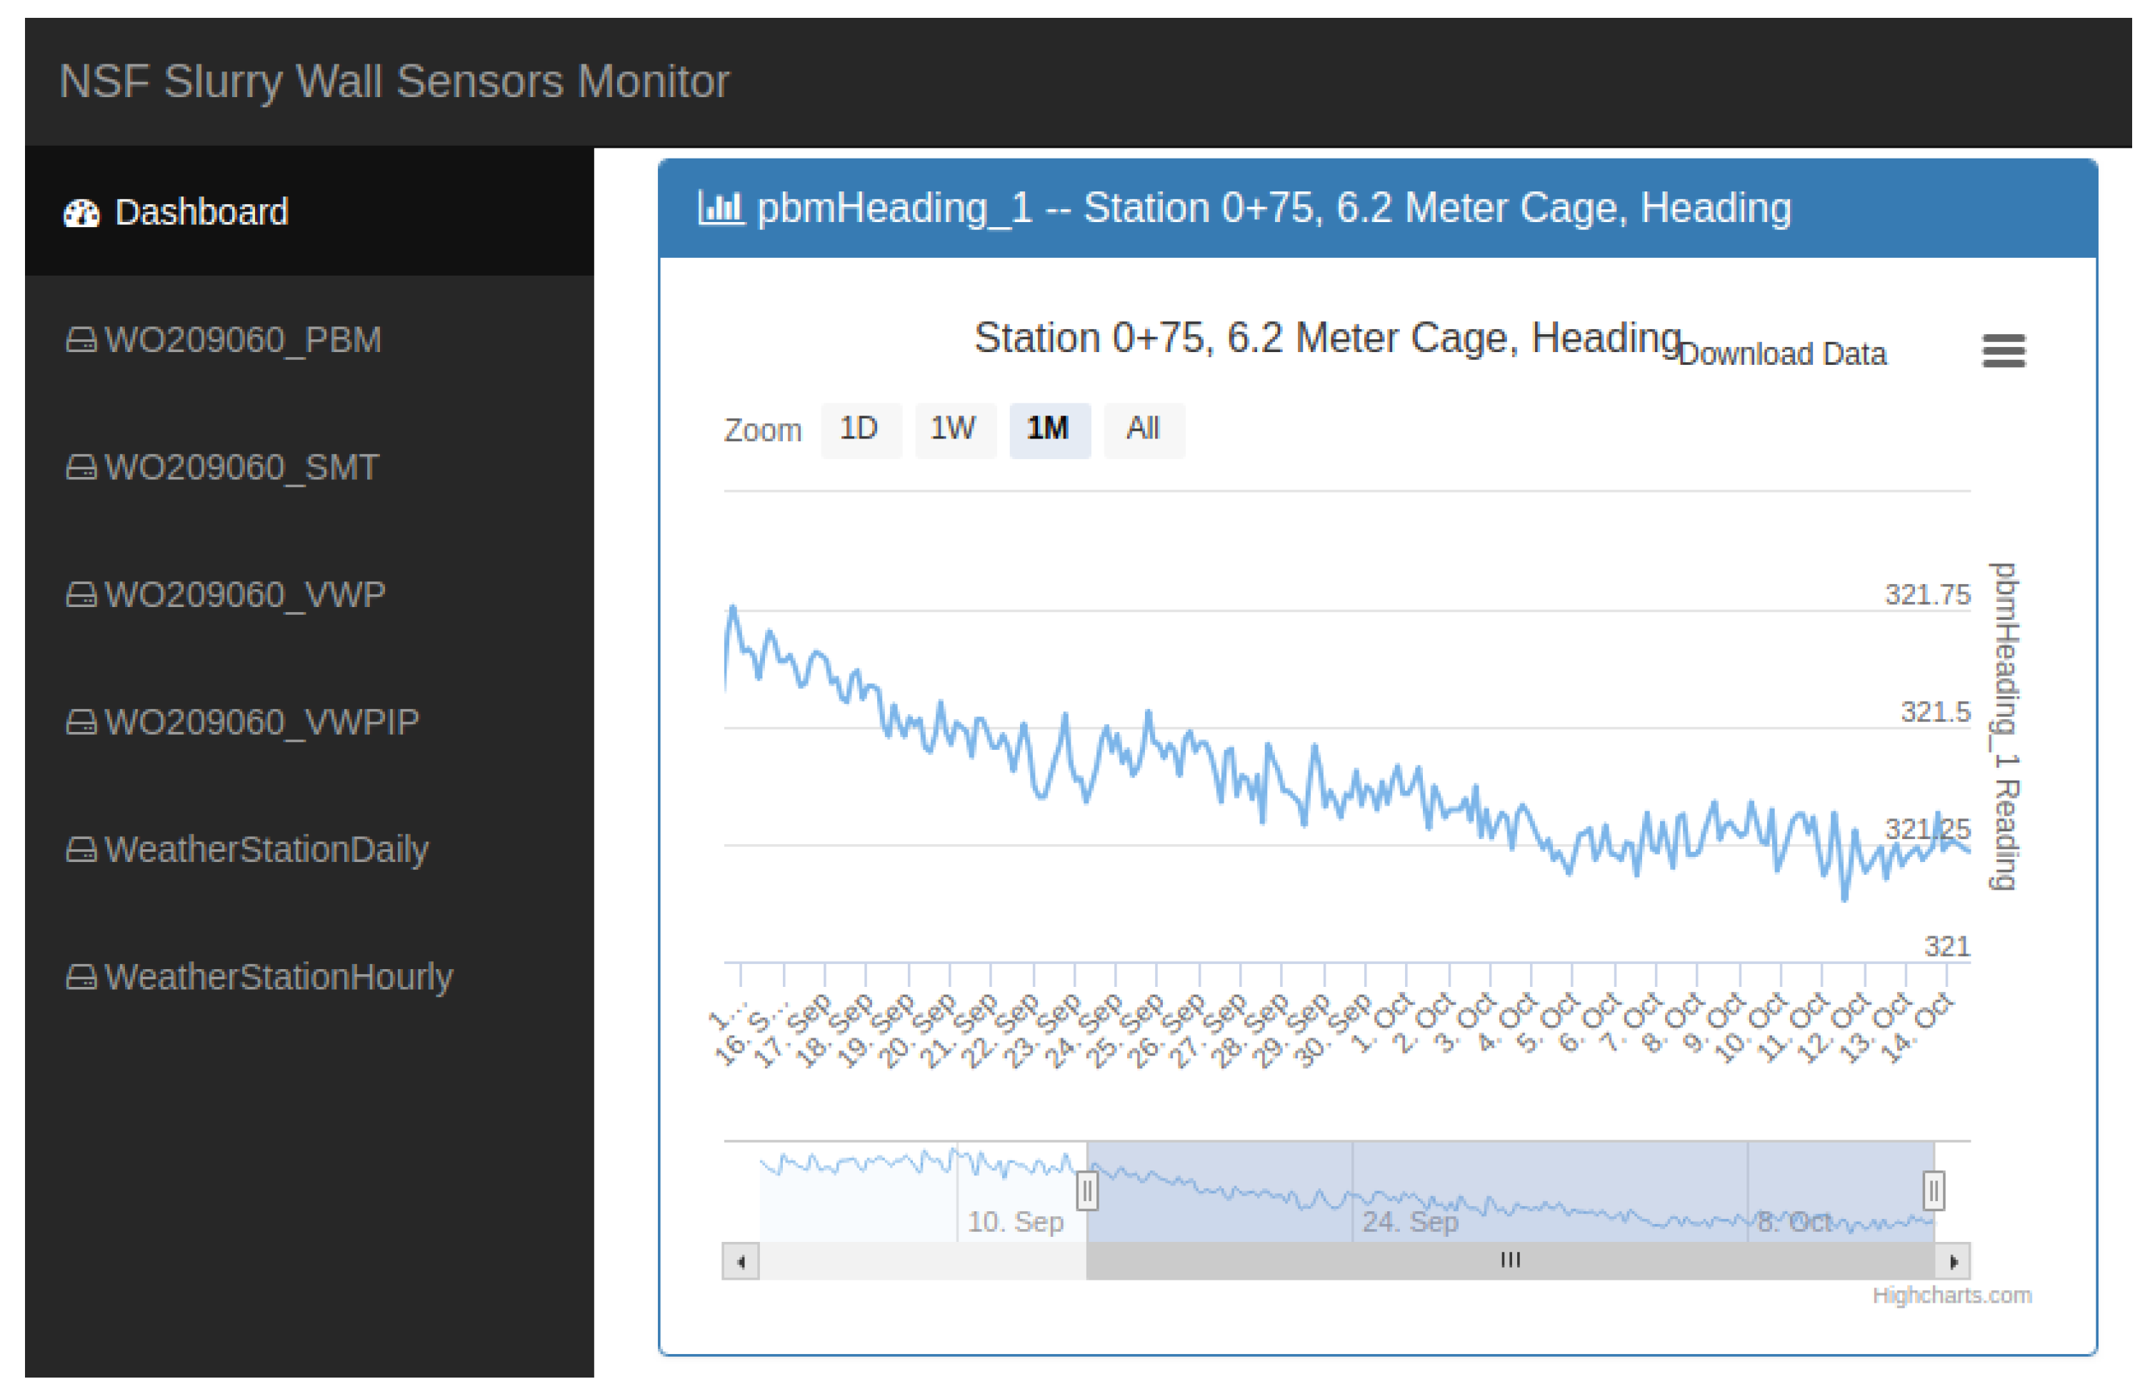Viewport: 2150px width, 1399px height.
Task: Open the chart hamburger context menu
Action: [2003, 351]
